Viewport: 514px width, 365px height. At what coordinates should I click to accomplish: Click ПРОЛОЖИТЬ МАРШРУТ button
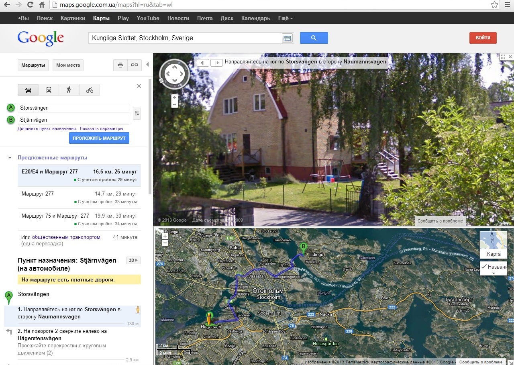(x=99, y=138)
